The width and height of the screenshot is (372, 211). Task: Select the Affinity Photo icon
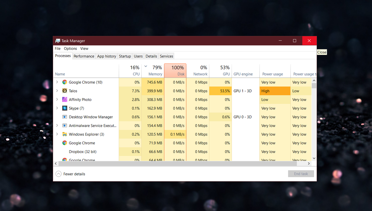point(64,99)
